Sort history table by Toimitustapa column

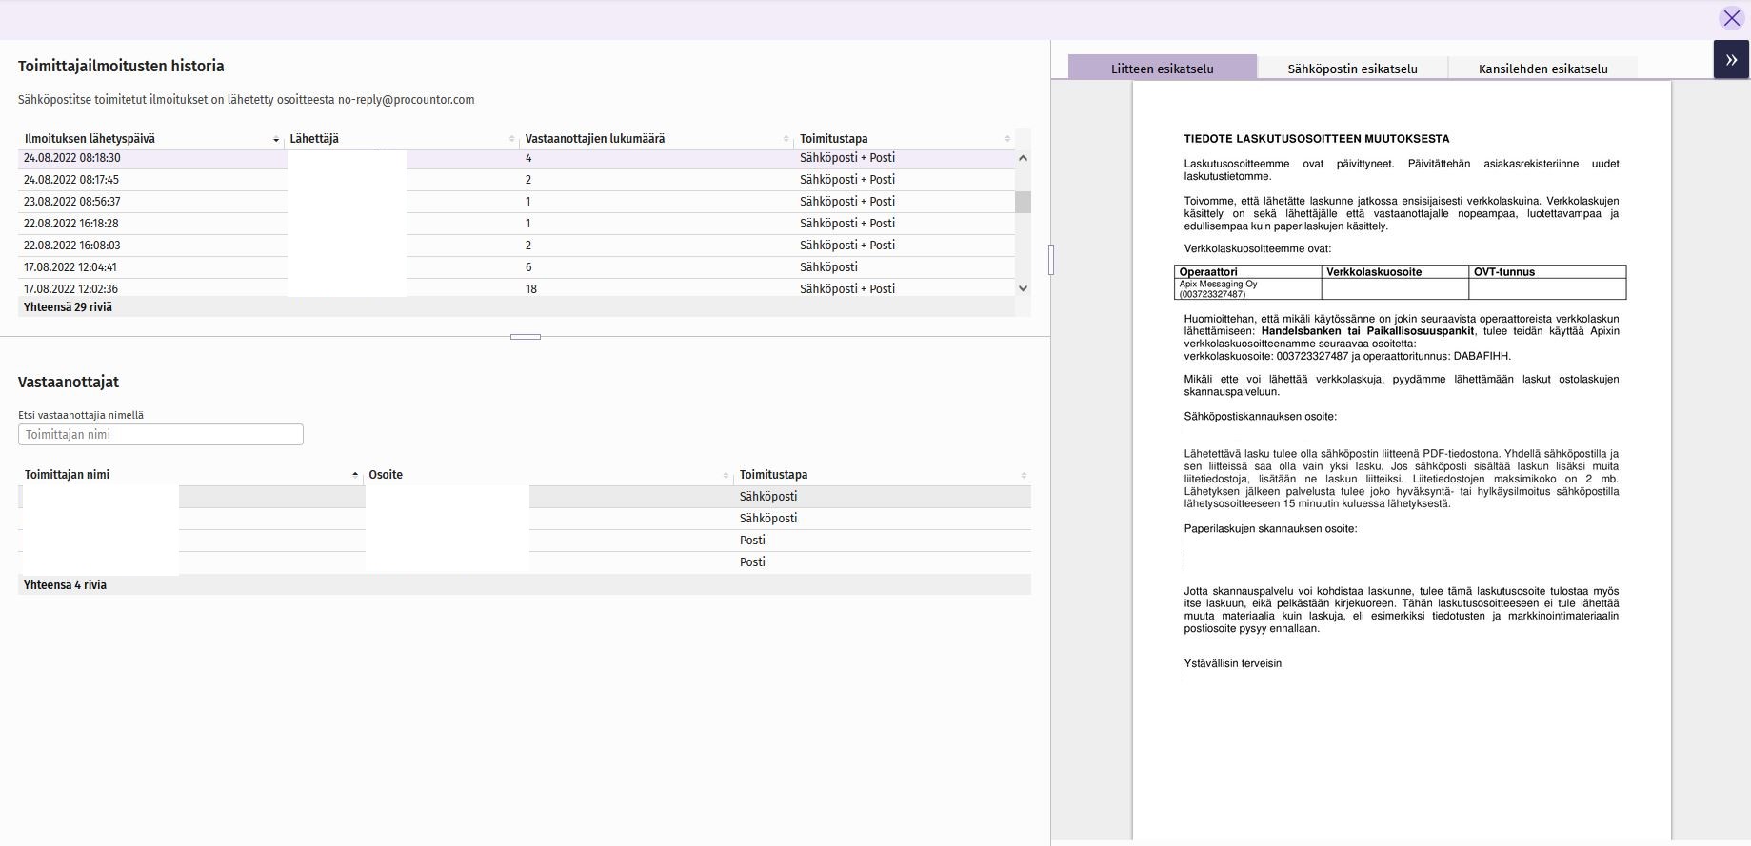click(905, 139)
